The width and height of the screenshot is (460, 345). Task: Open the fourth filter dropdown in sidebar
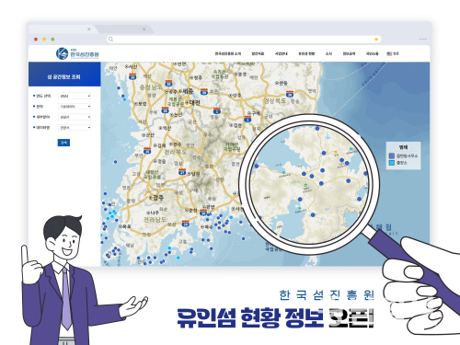pos(75,127)
